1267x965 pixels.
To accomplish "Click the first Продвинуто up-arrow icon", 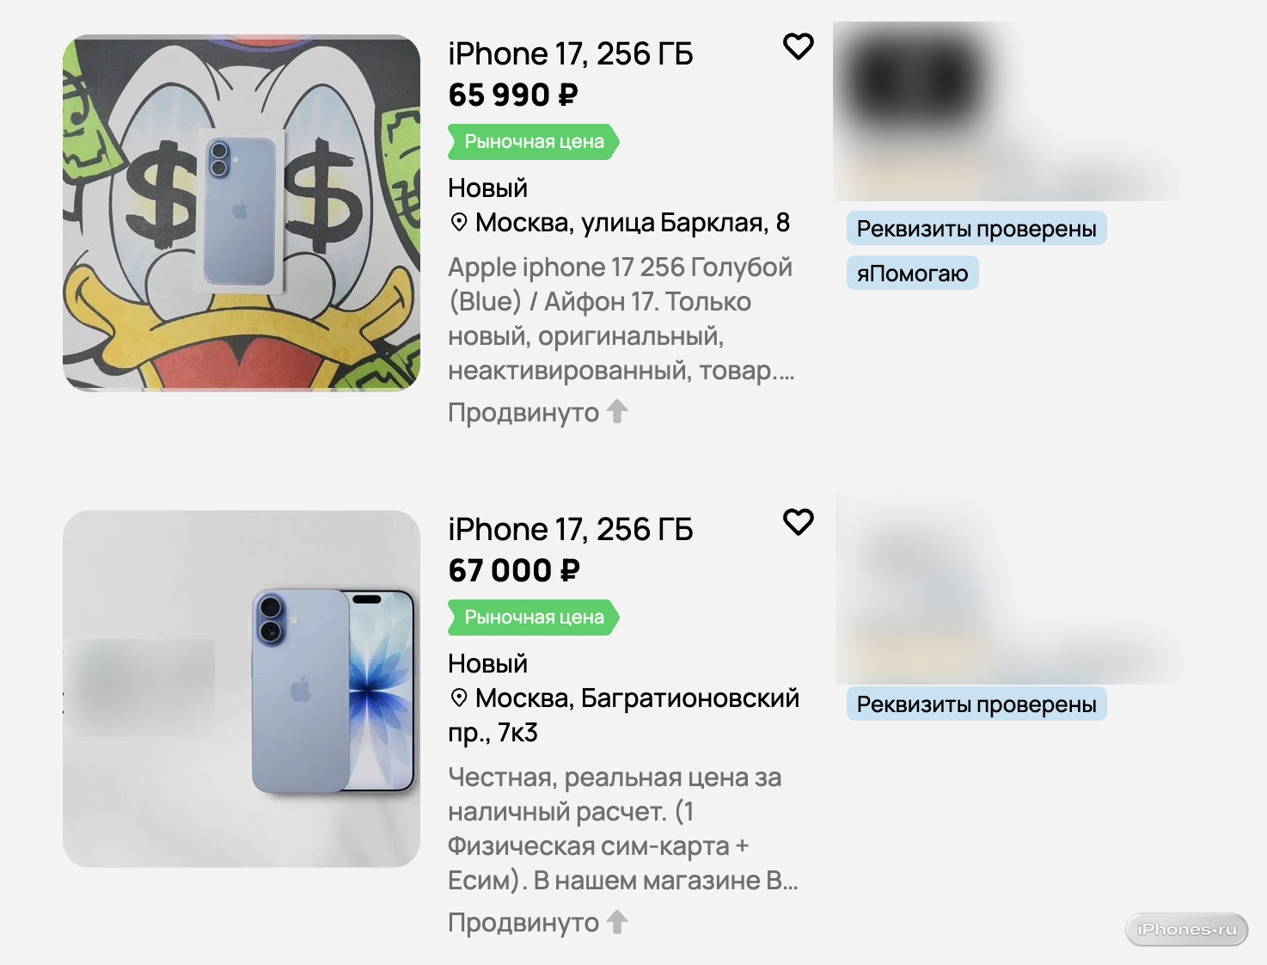I will click(617, 412).
